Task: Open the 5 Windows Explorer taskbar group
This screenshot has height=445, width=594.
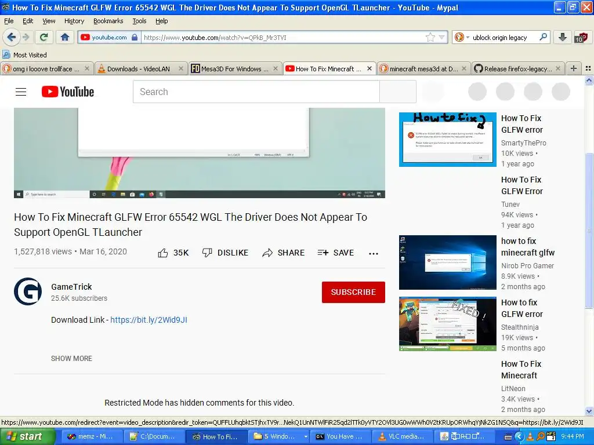Action: tap(279, 437)
